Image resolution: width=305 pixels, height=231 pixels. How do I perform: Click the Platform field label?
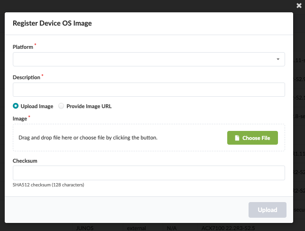[23, 47]
